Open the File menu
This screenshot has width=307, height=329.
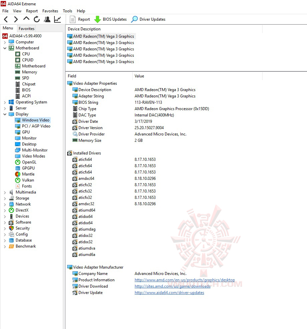(x=5, y=11)
